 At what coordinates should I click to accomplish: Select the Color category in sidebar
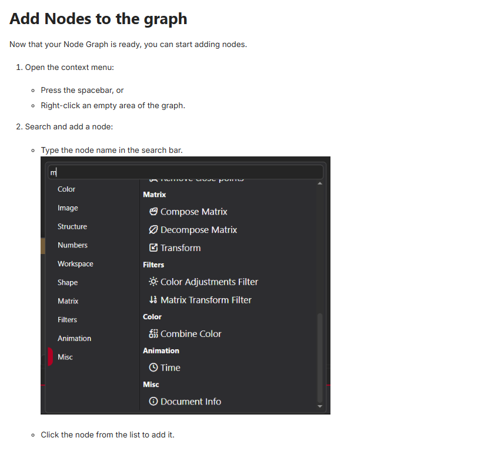66,189
